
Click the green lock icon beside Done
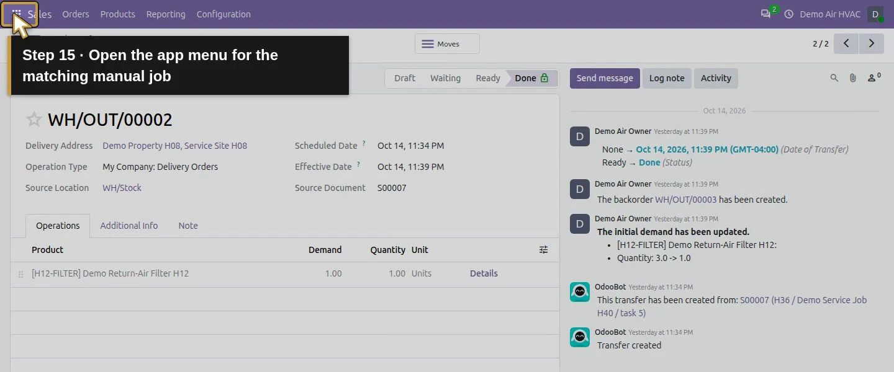point(544,78)
